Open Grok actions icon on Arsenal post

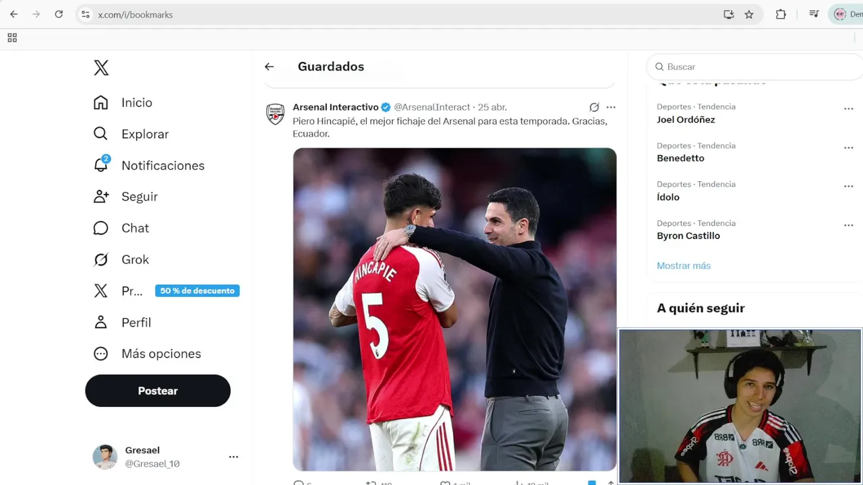point(594,107)
